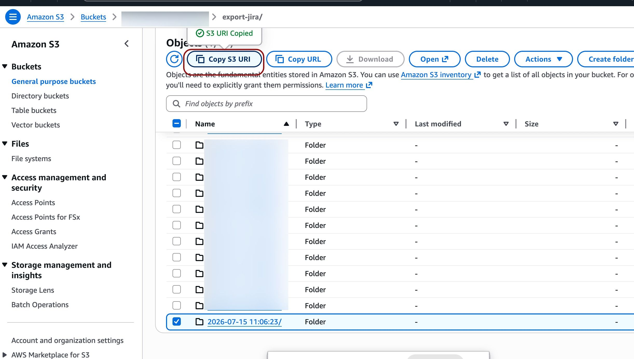Open the 2026-07-15 11:06:23/ folder link
Image resolution: width=634 pixels, height=359 pixels.
click(x=244, y=322)
